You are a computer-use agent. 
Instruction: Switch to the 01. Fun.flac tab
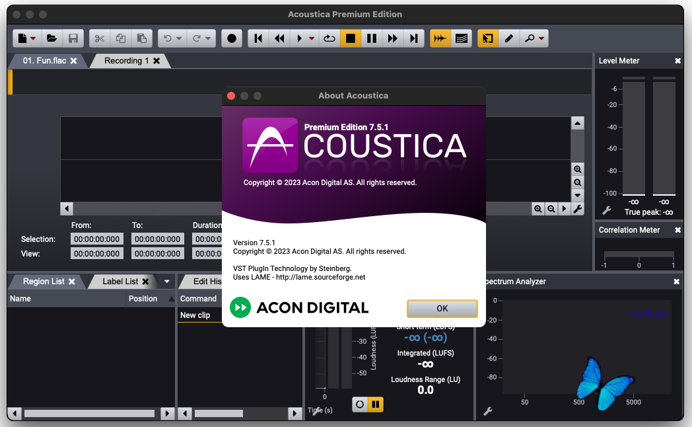click(x=44, y=61)
